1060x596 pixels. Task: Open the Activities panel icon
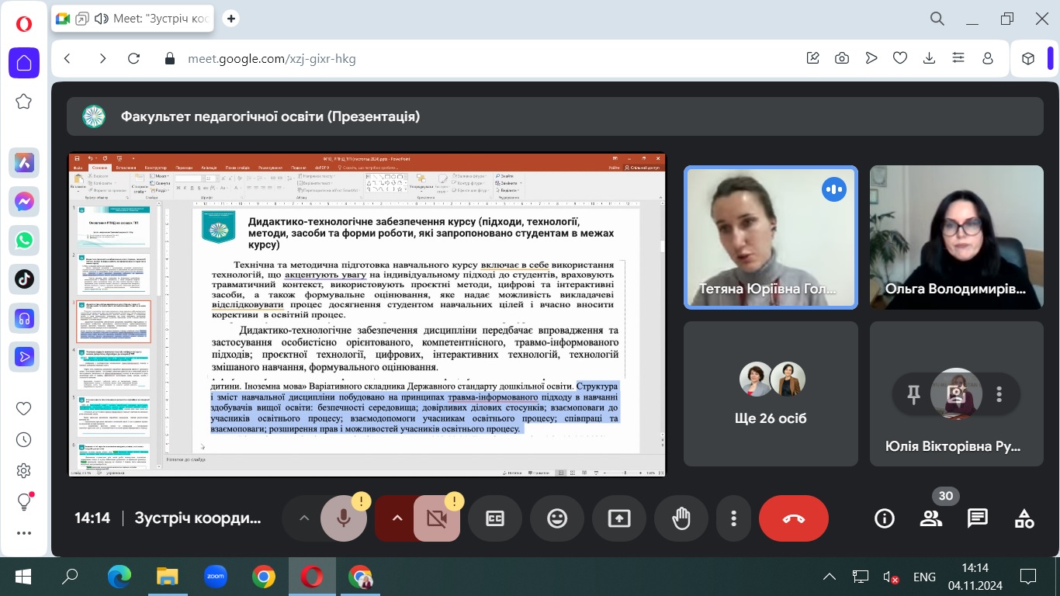pyautogui.click(x=1024, y=518)
